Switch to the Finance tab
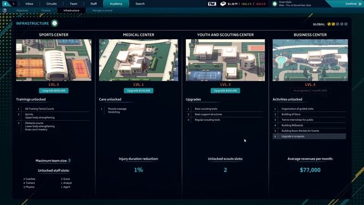The width and height of the screenshot is (364, 205). click(45, 10)
